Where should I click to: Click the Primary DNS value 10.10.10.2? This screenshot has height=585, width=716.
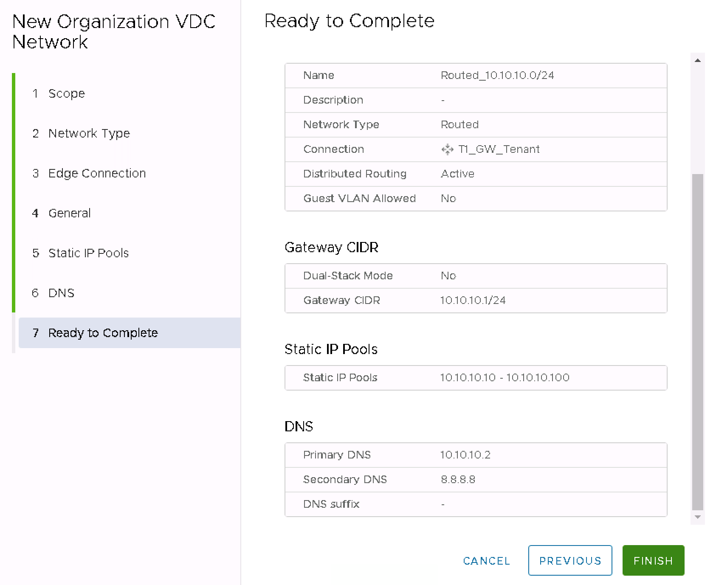coord(465,455)
